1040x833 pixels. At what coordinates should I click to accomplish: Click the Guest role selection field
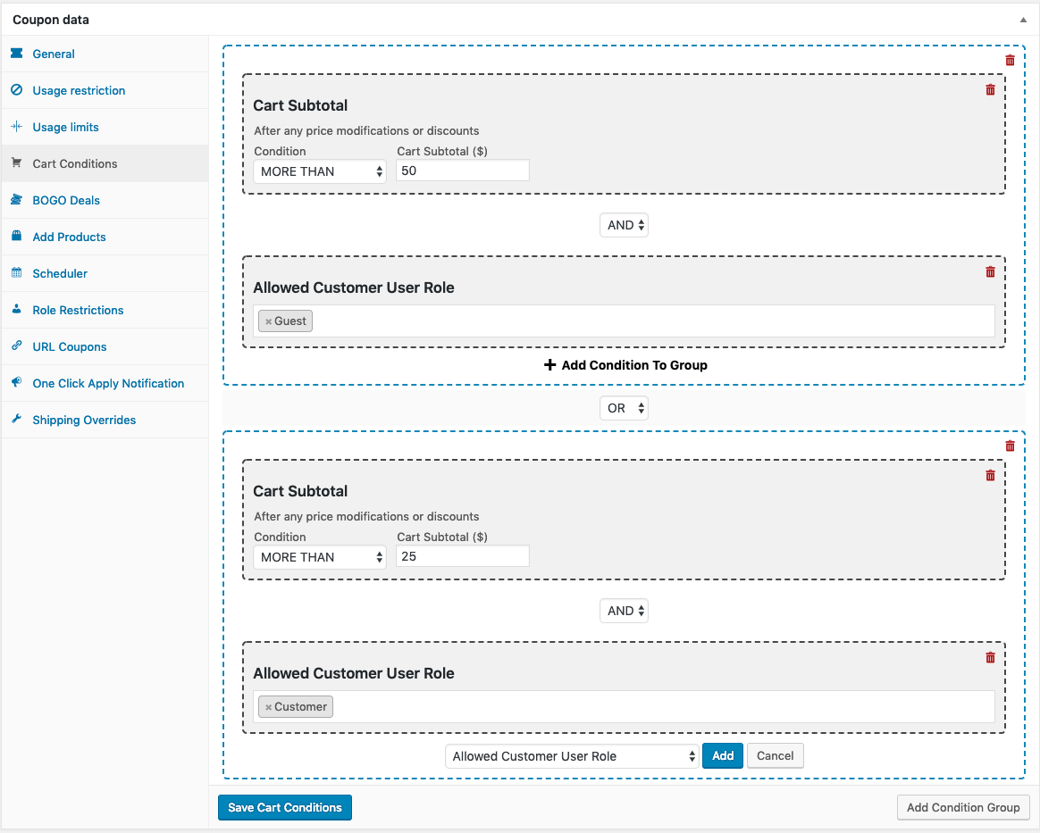[x=625, y=321]
